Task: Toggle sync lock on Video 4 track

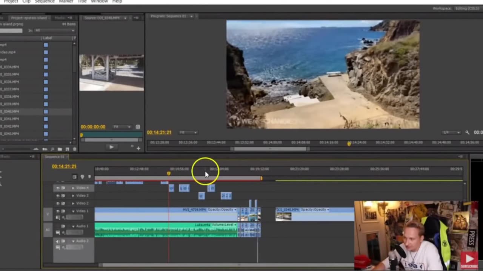Action: click(63, 188)
